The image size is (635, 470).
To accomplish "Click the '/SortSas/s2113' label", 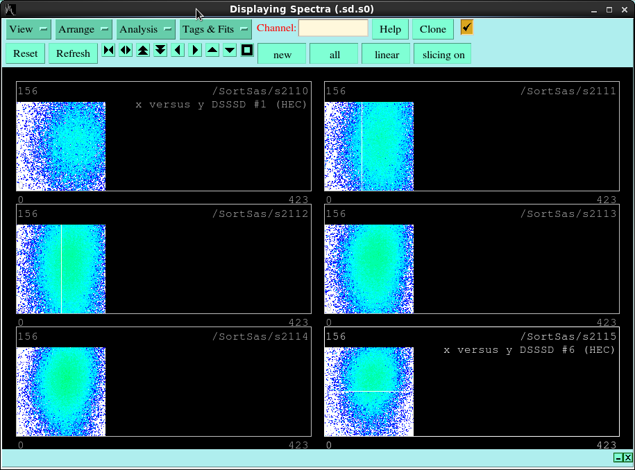I will point(568,214).
